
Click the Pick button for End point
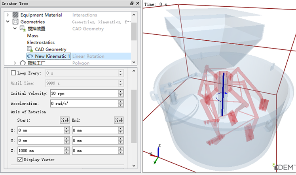[118, 120]
